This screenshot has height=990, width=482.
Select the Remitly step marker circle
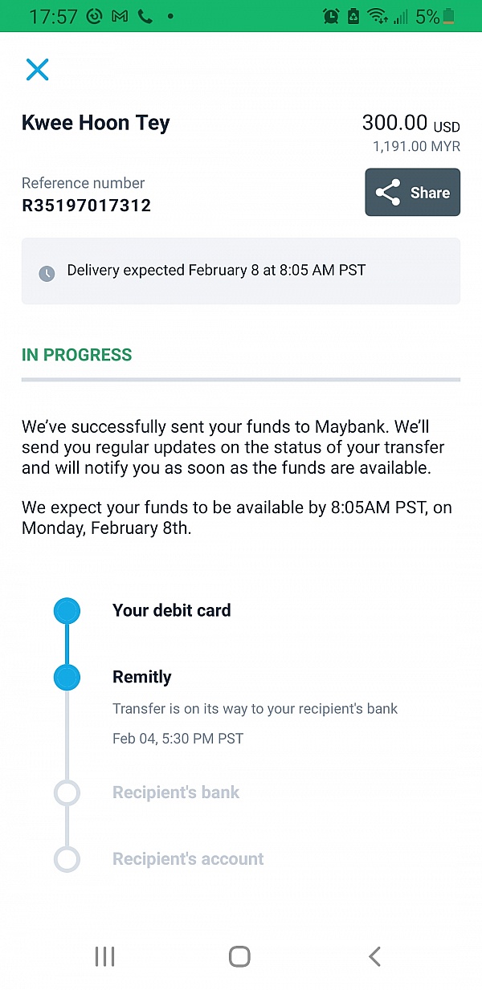coord(67,678)
